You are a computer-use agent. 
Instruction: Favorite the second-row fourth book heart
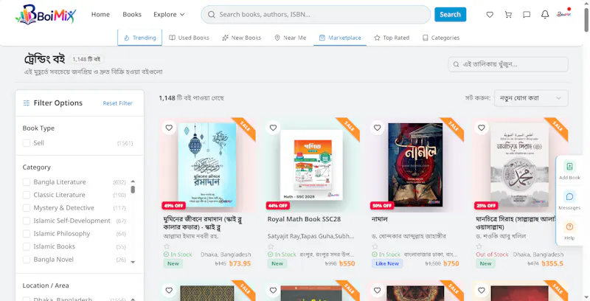[482, 290]
